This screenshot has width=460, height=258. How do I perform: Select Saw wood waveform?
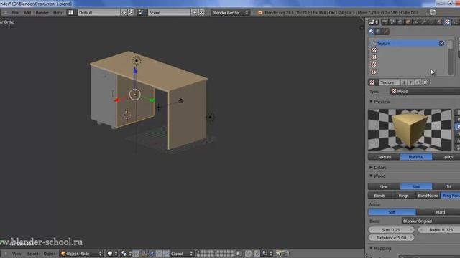coord(416,186)
